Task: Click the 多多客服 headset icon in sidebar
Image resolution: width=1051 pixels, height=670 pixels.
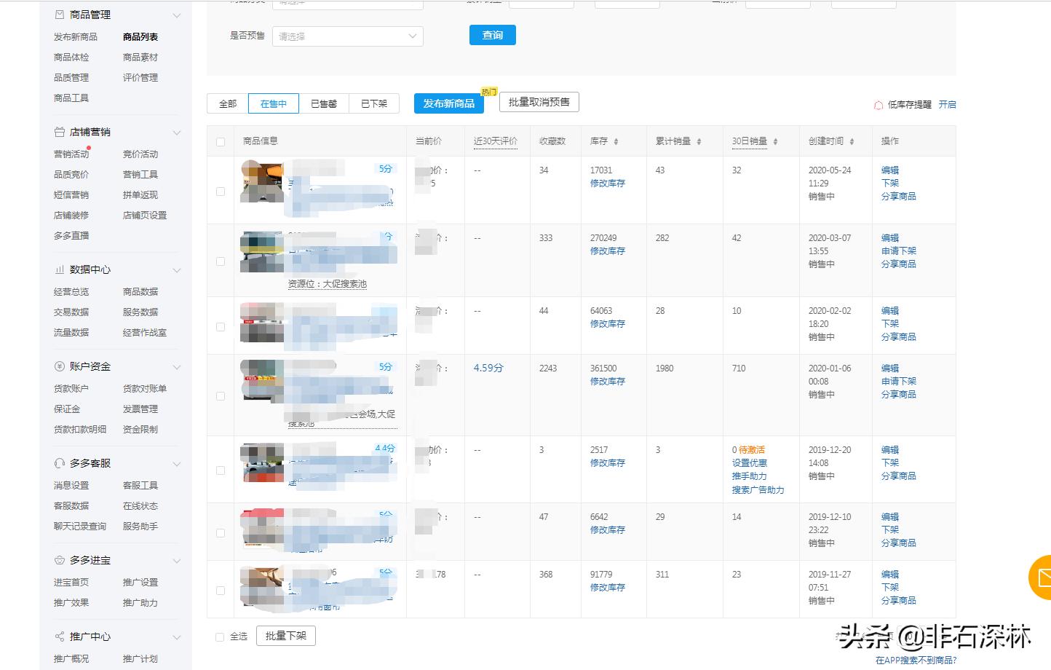Action: click(60, 463)
